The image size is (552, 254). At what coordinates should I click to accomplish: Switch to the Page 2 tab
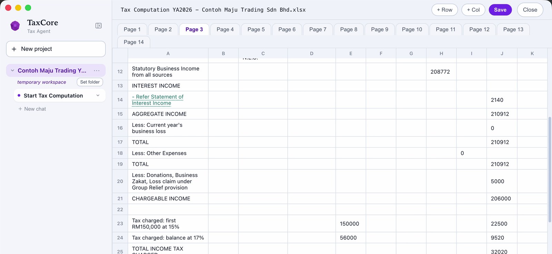(163, 30)
